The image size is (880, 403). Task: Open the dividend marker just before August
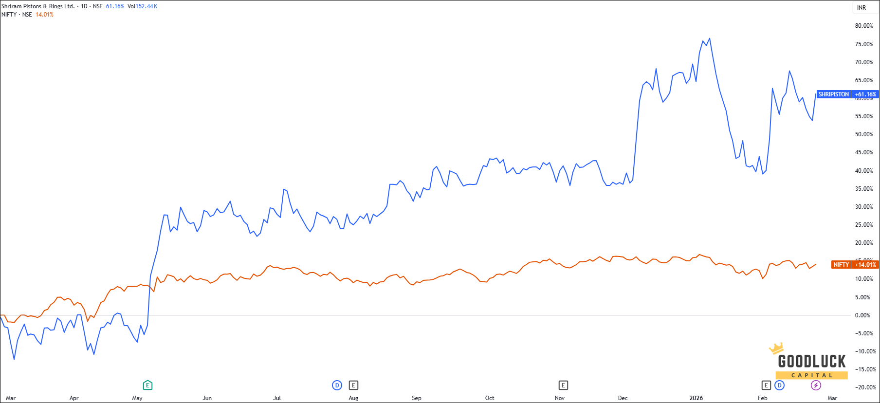pos(337,385)
